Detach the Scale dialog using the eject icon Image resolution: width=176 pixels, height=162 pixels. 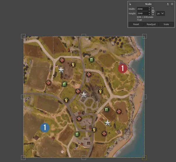click(168, 4)
